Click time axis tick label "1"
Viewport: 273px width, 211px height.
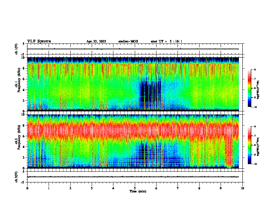point(49,188)
